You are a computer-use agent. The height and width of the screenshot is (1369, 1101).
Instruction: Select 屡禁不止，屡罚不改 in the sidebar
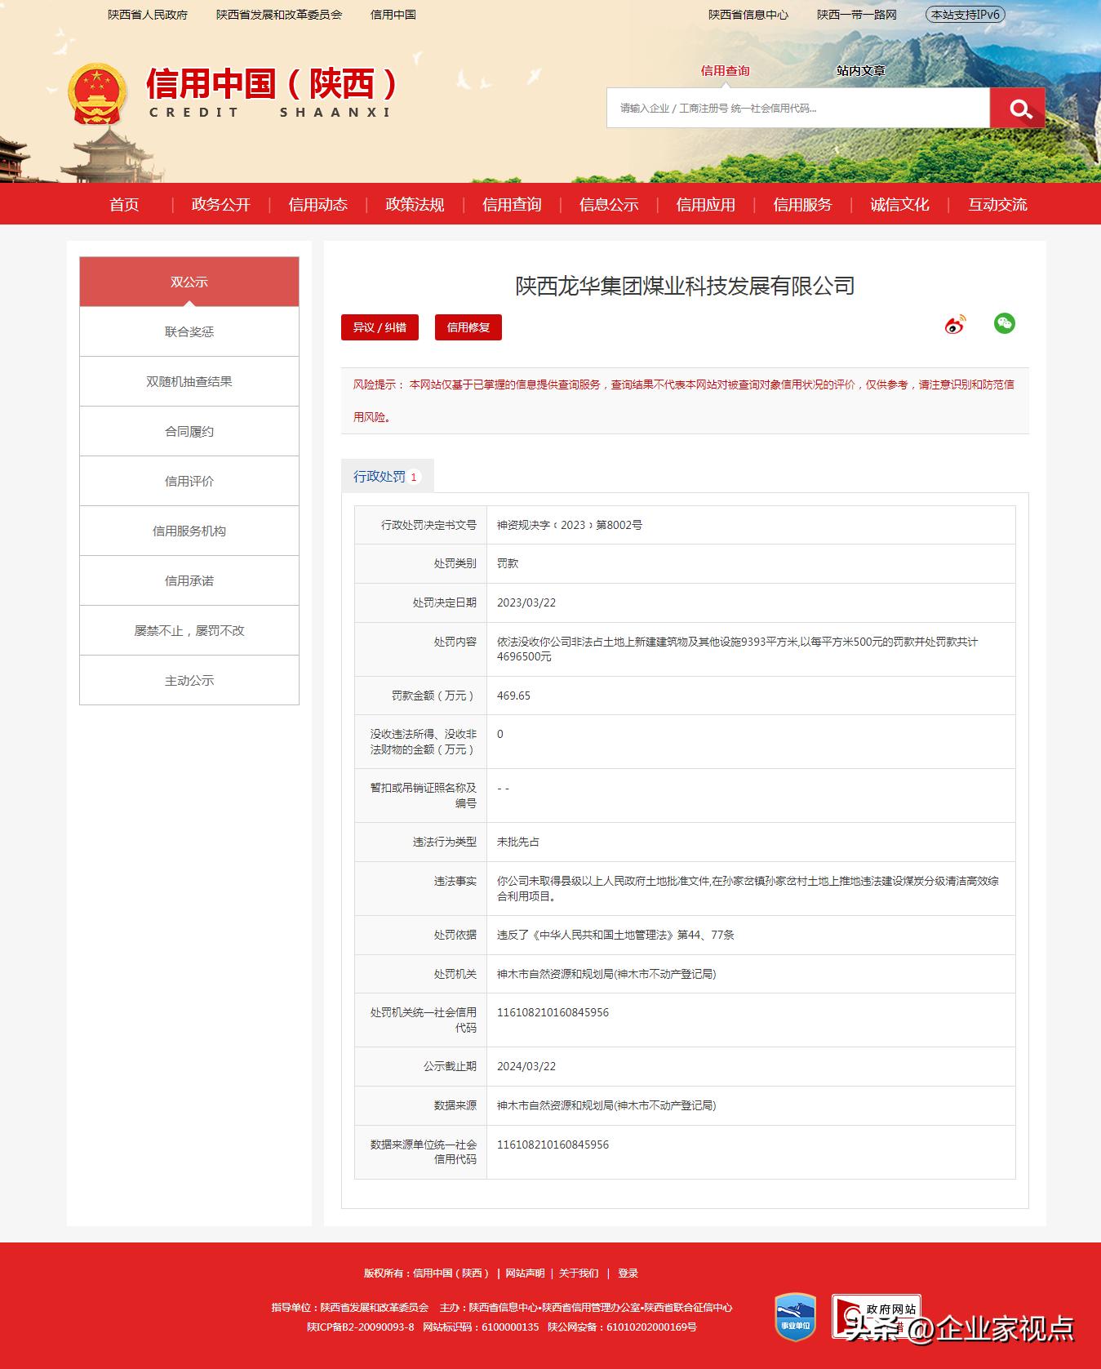click(x=189, y=630)
